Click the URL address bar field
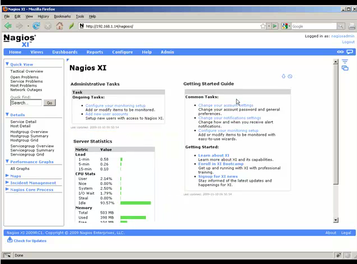Image resolution: width=357 pixels, height=264 pixels. click(172, 26)
